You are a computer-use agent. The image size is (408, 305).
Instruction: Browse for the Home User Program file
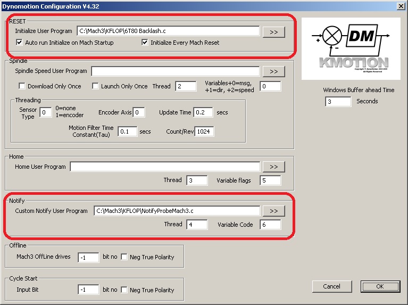274,167
